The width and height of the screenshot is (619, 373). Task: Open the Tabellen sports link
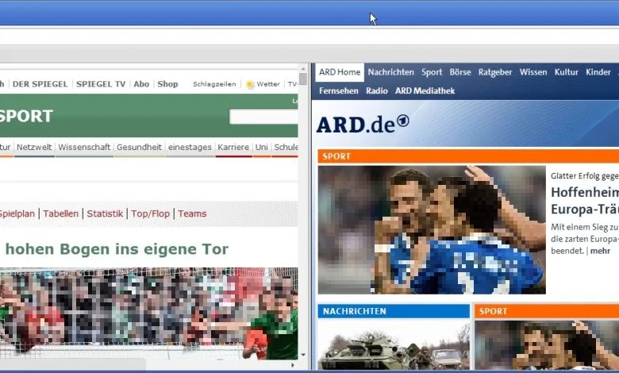tap(61, 213)
